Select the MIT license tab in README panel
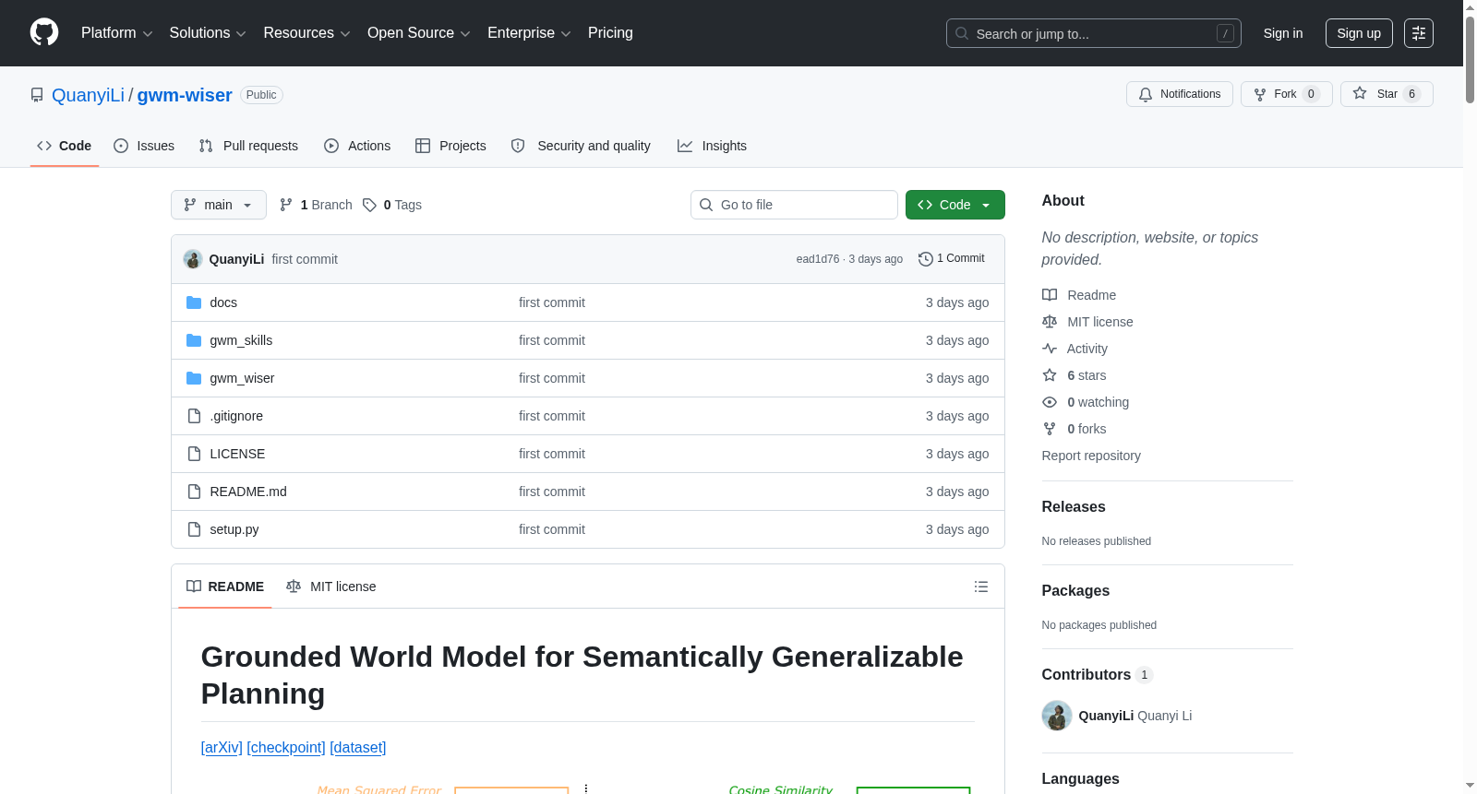This screenshot has width=1477, height=794. click(331, 587)
